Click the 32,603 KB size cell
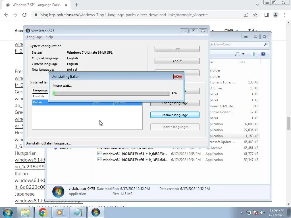291x218 pixels. [x=251, y=124]
